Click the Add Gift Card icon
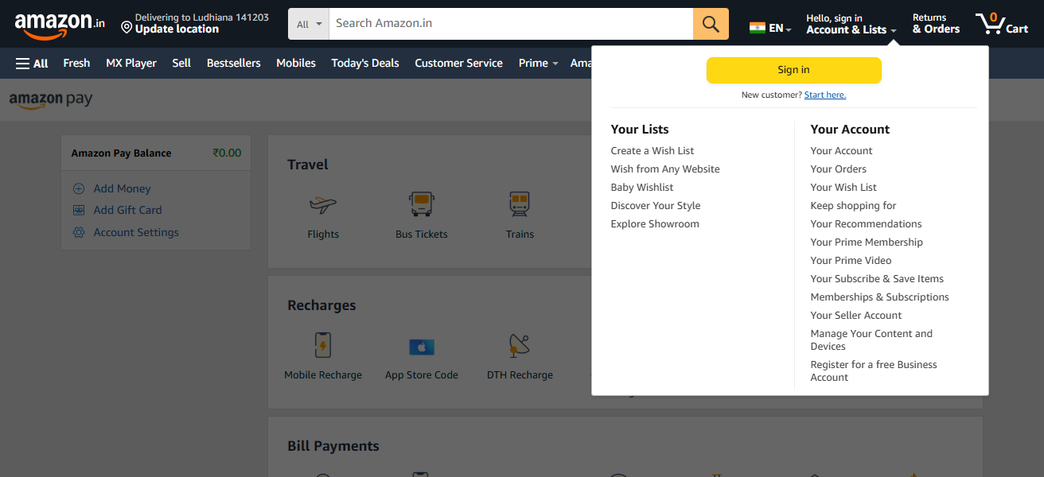 coord(79,209)
